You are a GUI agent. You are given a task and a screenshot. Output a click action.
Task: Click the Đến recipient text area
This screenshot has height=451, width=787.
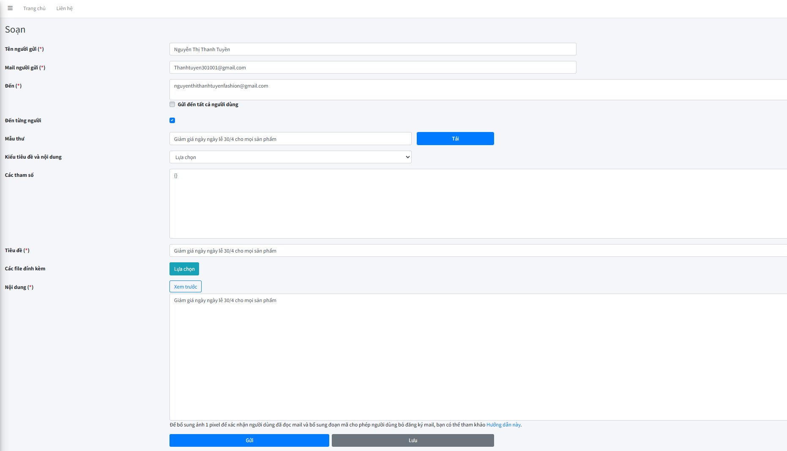(x=478, y=90)
